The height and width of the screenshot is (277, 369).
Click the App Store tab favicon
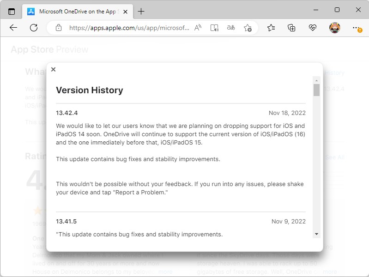pyautogui.click(x=31, y=11)
